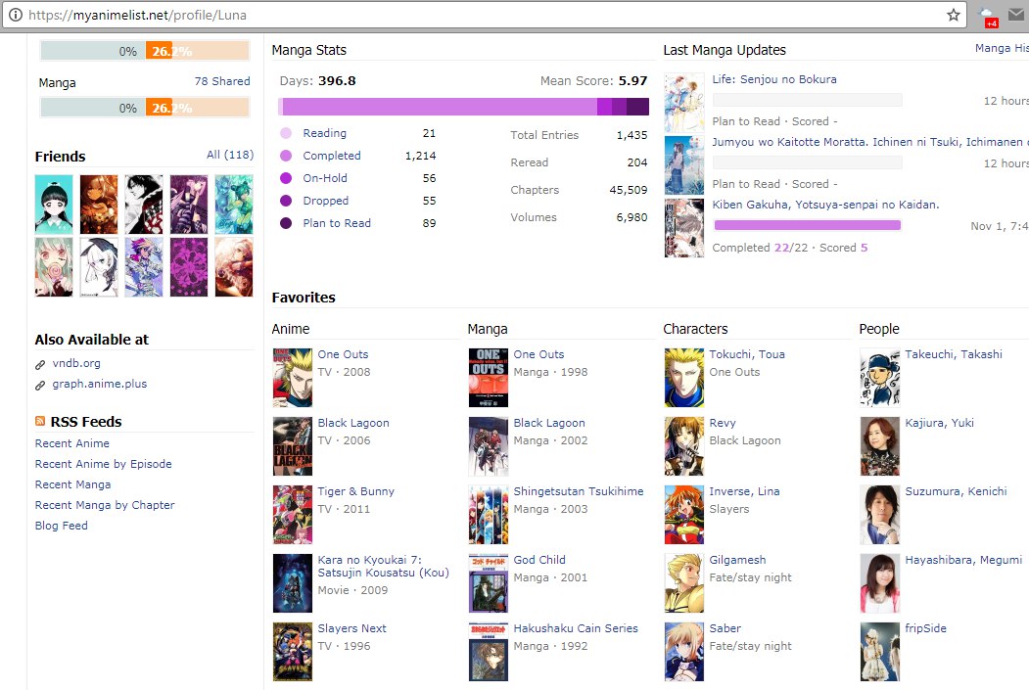Open Gilgamesh character page

pyautogui.click(x=737, y=560)
